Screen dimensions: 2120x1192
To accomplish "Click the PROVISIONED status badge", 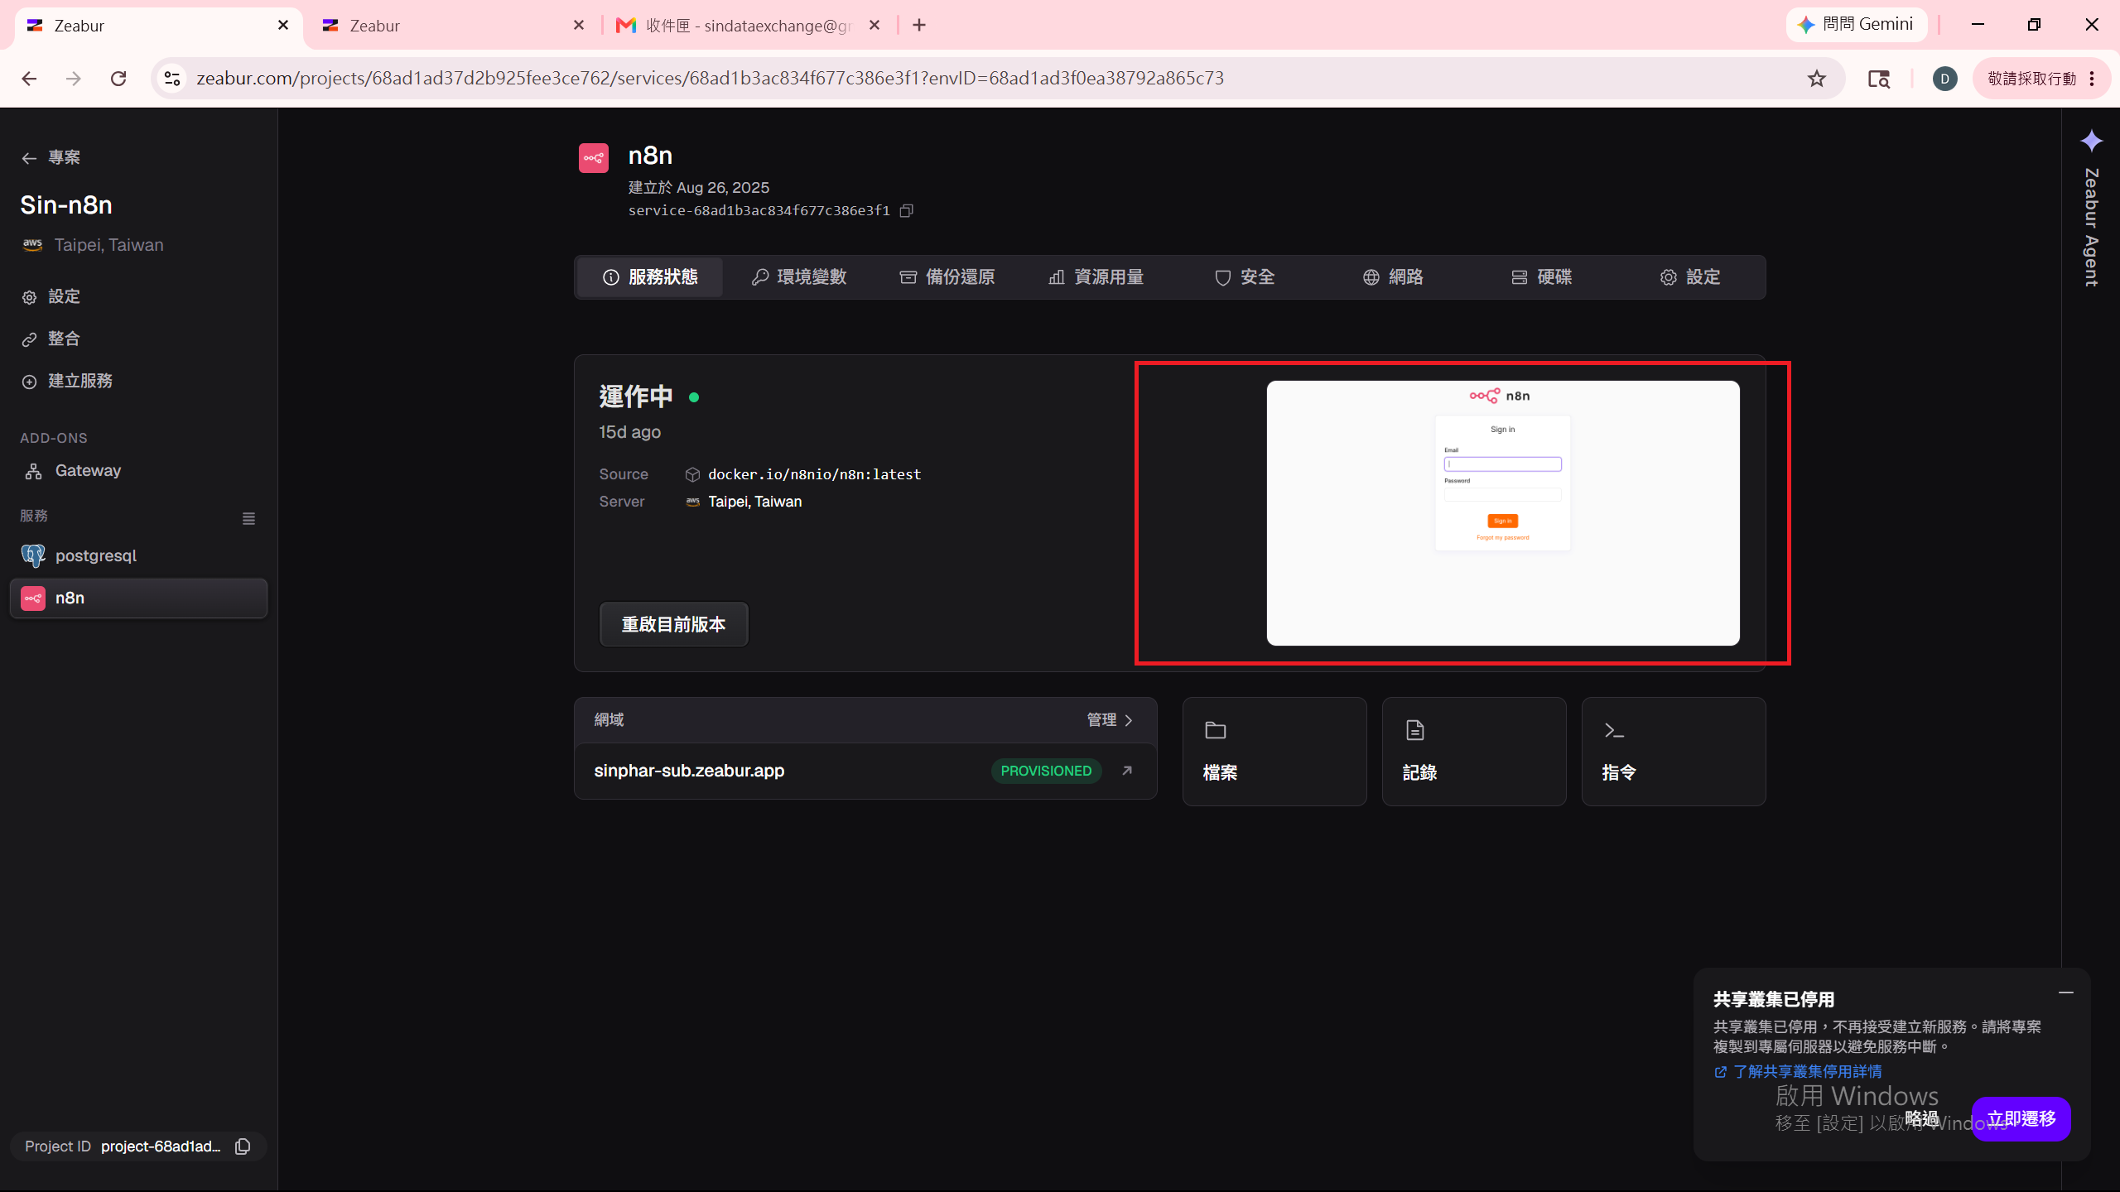I will [1046, 771].
